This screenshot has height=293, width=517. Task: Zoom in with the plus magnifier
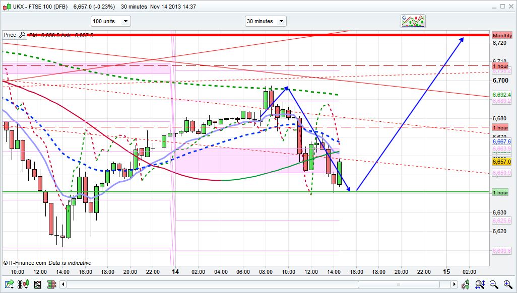coord(507,284)
